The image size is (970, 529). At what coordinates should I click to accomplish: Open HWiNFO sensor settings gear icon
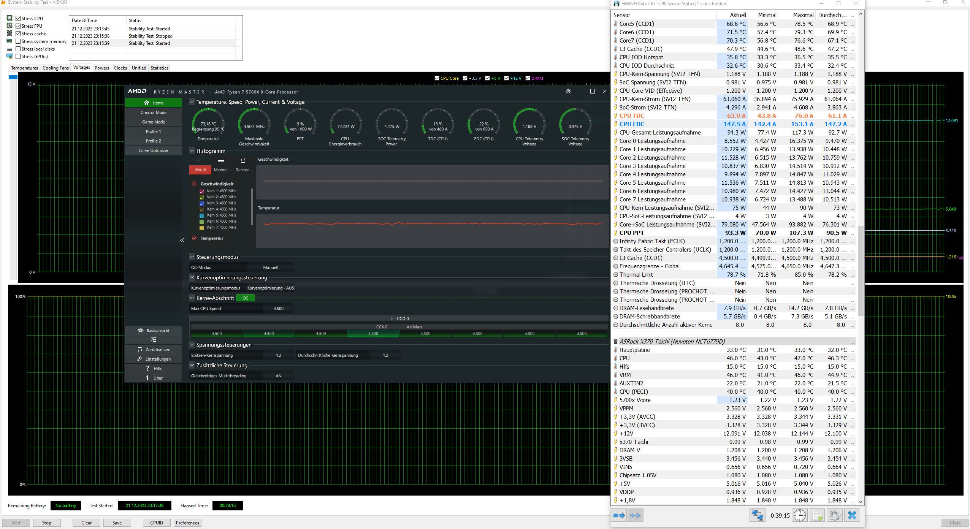[834, 515]
